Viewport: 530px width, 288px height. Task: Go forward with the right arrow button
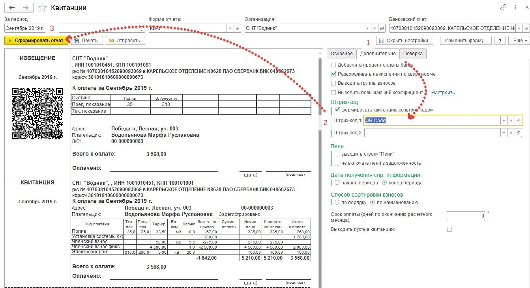[x=26, y=7]
